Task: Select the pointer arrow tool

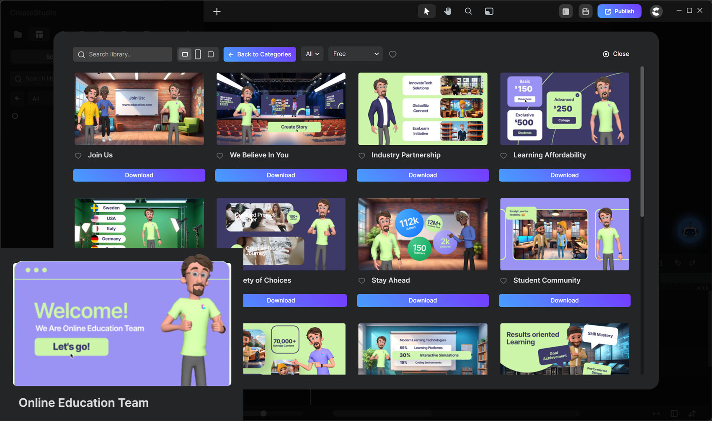Action: (426, 11)
